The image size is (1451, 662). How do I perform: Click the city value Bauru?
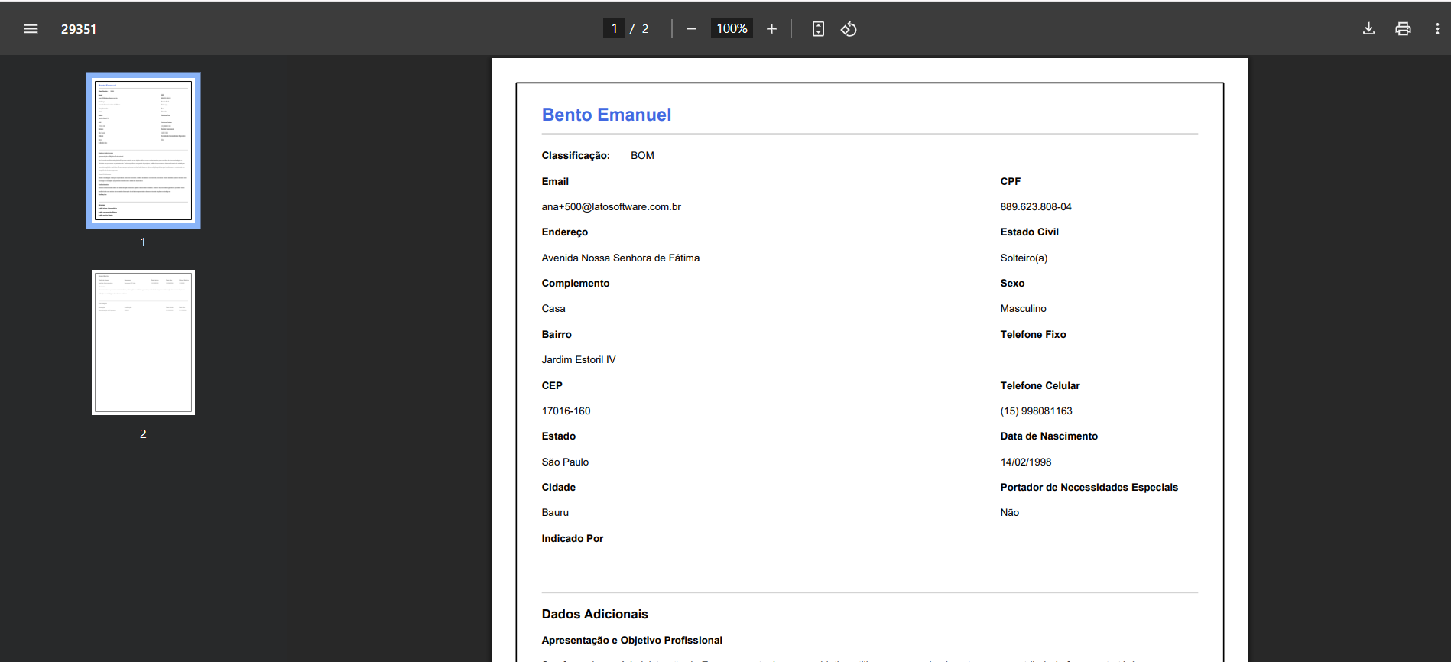[x=555, y=512]
